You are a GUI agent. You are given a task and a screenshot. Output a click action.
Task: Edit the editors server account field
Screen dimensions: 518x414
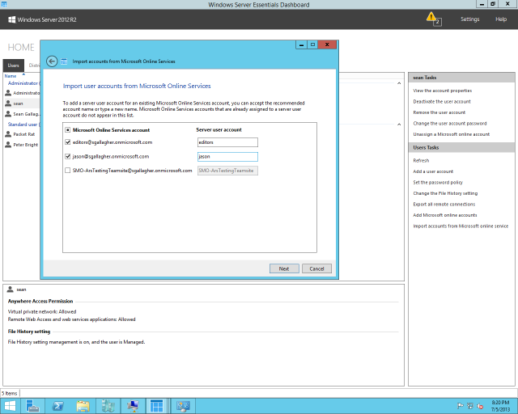[227, 142]
